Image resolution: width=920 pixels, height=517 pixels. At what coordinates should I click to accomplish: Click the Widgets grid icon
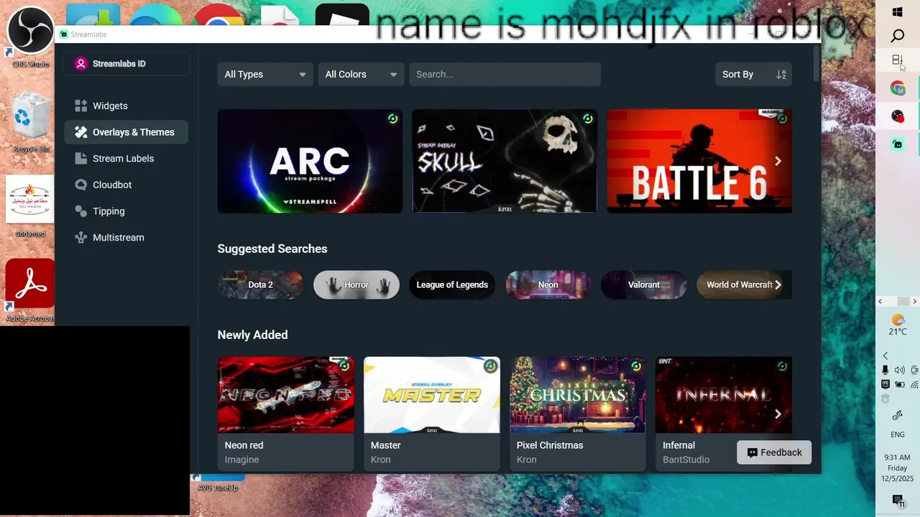click(x=80, y=106)
